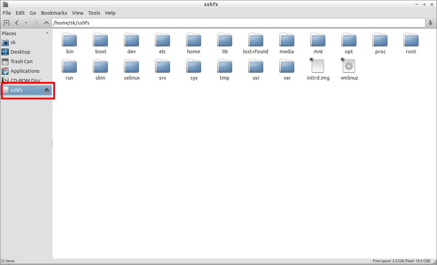Screen dimensions: 437x265
Task: Click the /home/sk/sshfs path field
Action: (x=238, y=23)
